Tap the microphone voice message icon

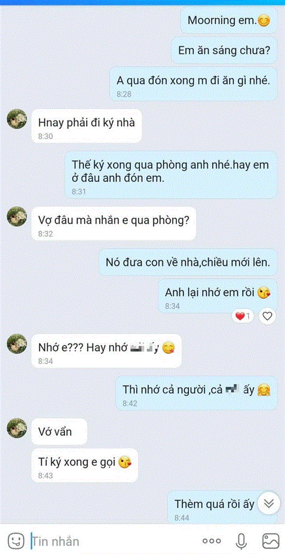pyautogui.click(x=241, y=541)
